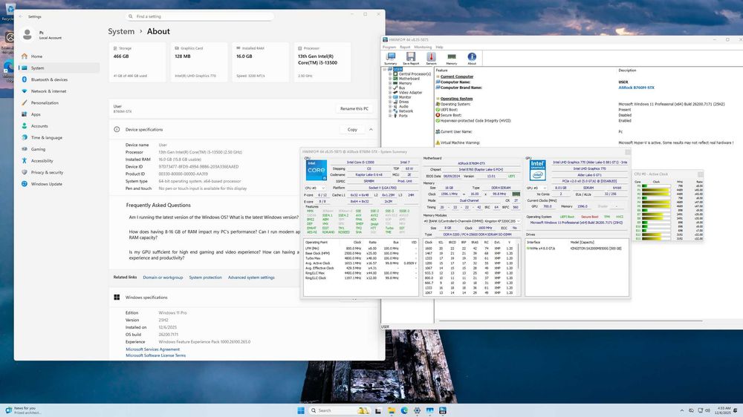Copy device specifications
Screen dimensions: 743x417
[352, 129]
